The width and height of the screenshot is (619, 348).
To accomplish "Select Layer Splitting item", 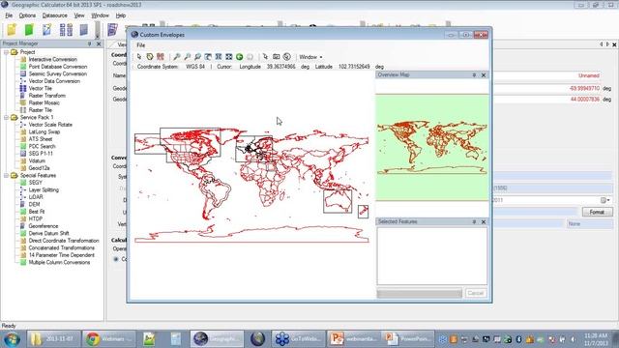I will (x=44, y=189).
